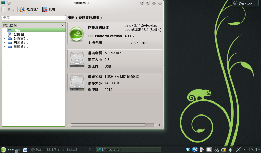Toggle the on-all-desktops pin button in title bar

pyautogui.click(x=9, y=3)
